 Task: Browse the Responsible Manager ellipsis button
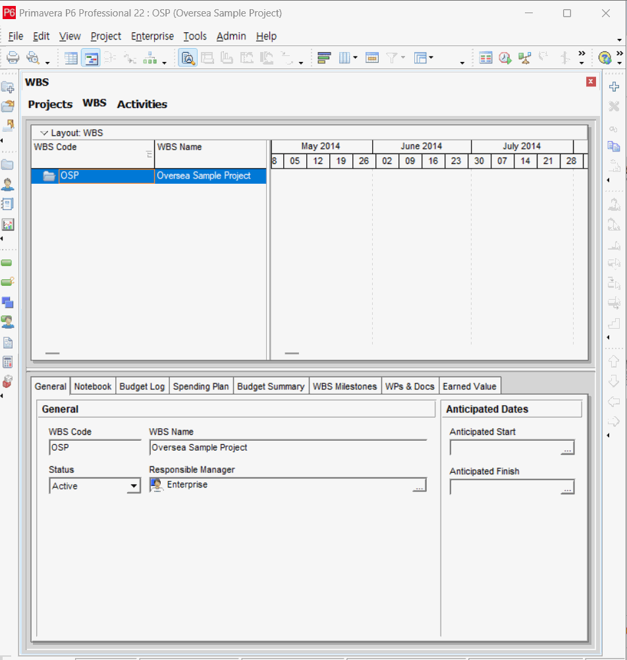[419, 485]
